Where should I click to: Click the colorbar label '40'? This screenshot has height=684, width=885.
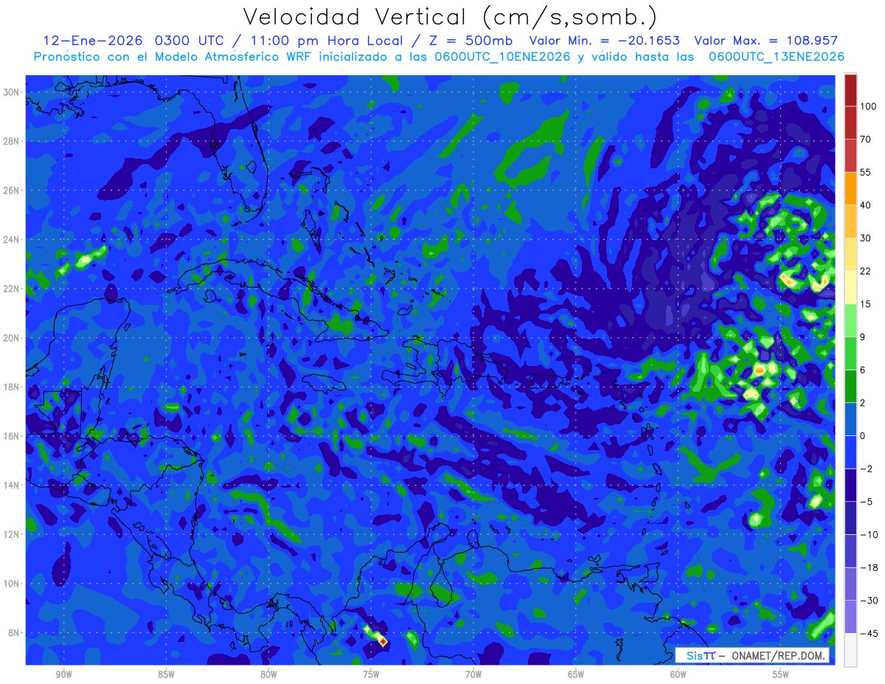[866, 205]
